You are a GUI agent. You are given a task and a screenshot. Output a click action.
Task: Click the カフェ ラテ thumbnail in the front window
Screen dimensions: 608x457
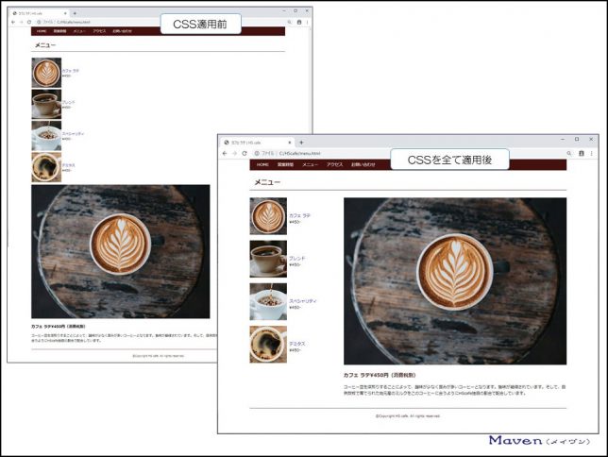(x=268, y=216)
